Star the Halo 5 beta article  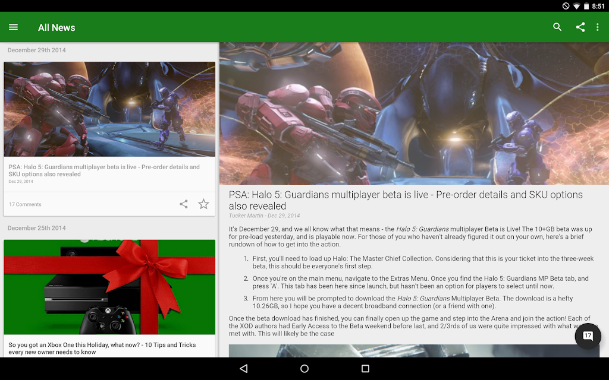coord(203,204)
